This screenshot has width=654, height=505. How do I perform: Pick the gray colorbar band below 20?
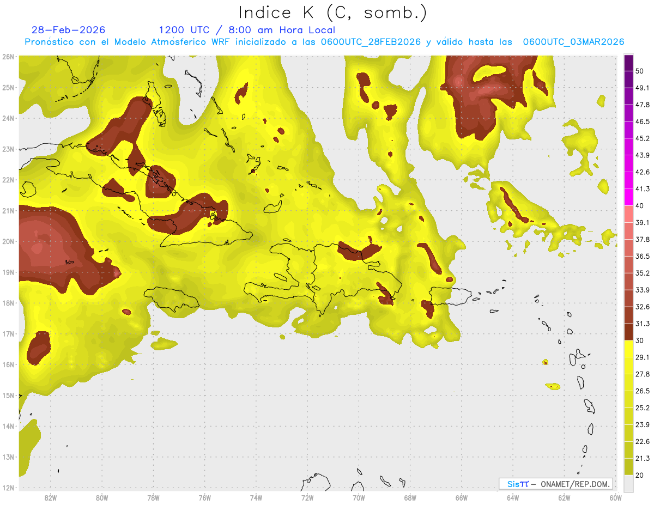point(628,483)
